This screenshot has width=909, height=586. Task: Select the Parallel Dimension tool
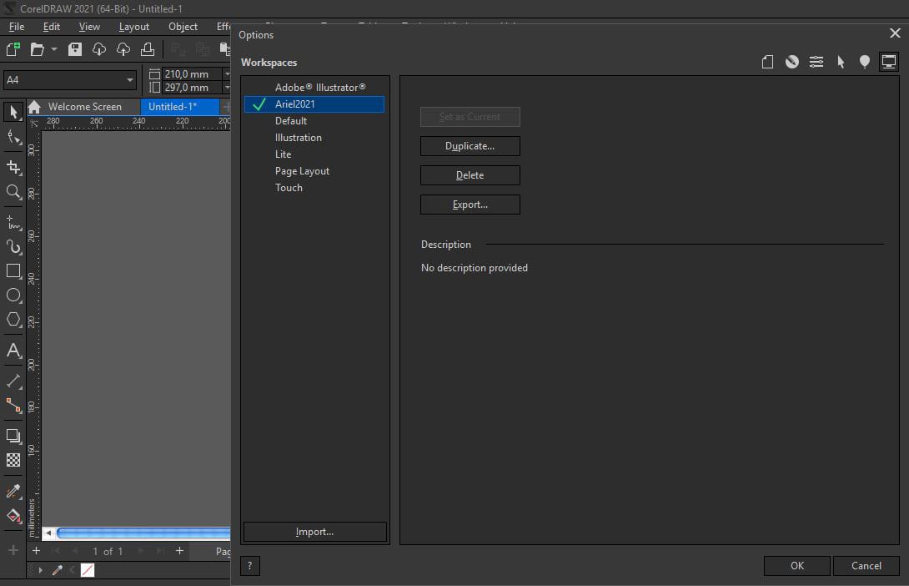(x=13, y=381)
